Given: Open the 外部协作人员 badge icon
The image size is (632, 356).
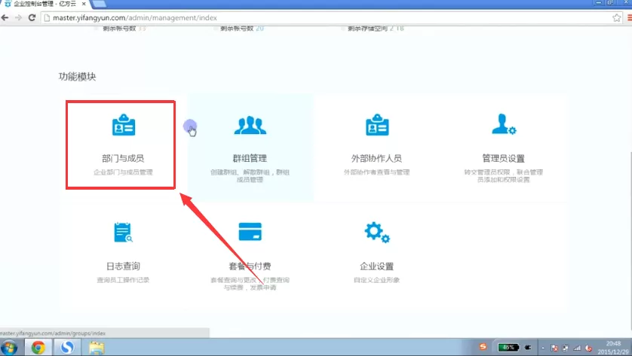Looking at the screenshot, I should click(377, 125).
